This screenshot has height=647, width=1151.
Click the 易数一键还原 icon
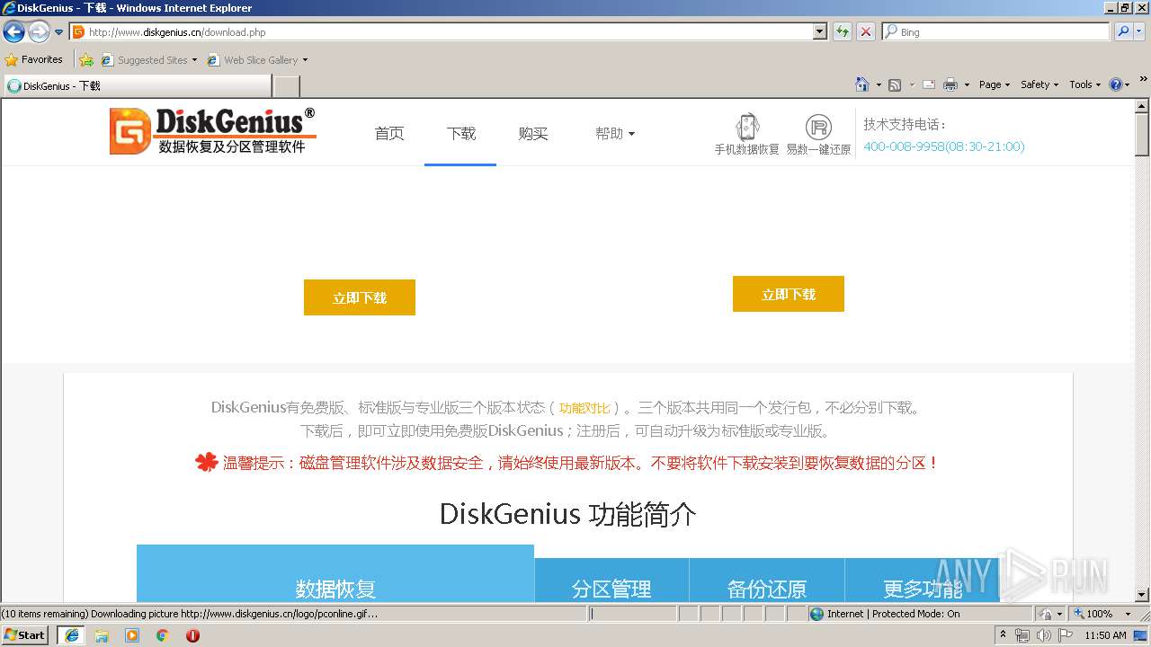pyautogui.click(x=818, y=127)
